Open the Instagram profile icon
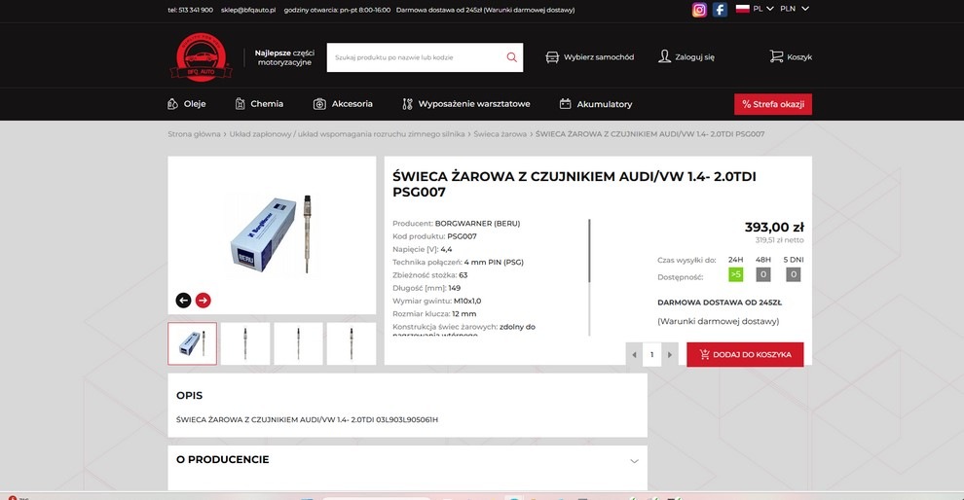The image size is (964, 500). tap(699, 10)
